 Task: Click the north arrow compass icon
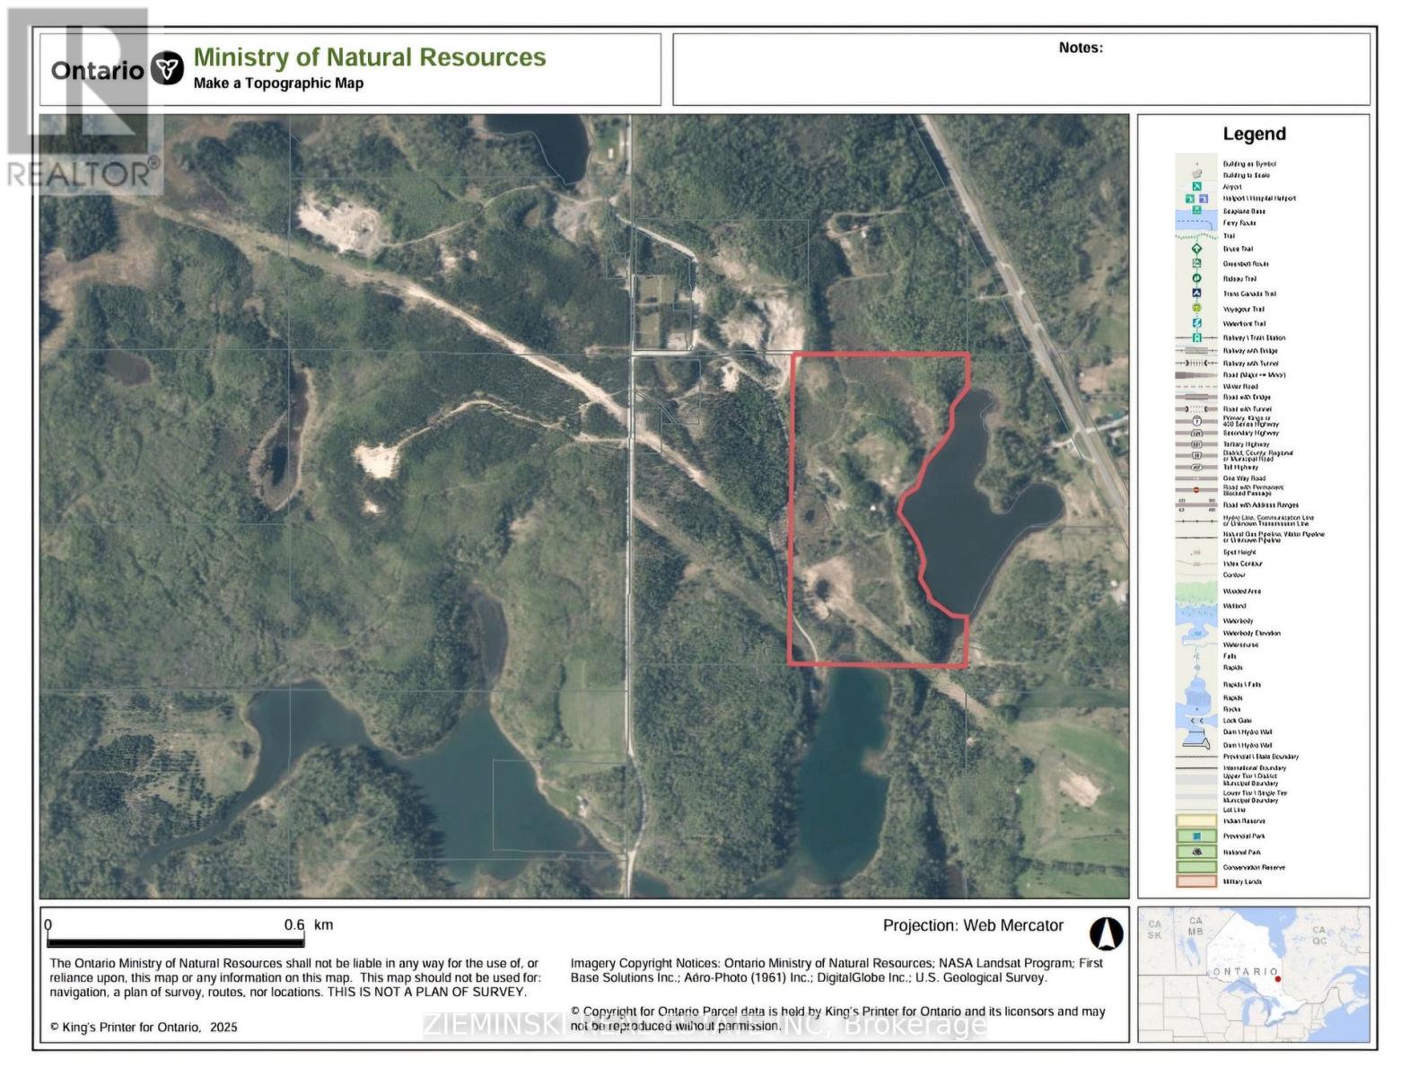coord(1106,933)
